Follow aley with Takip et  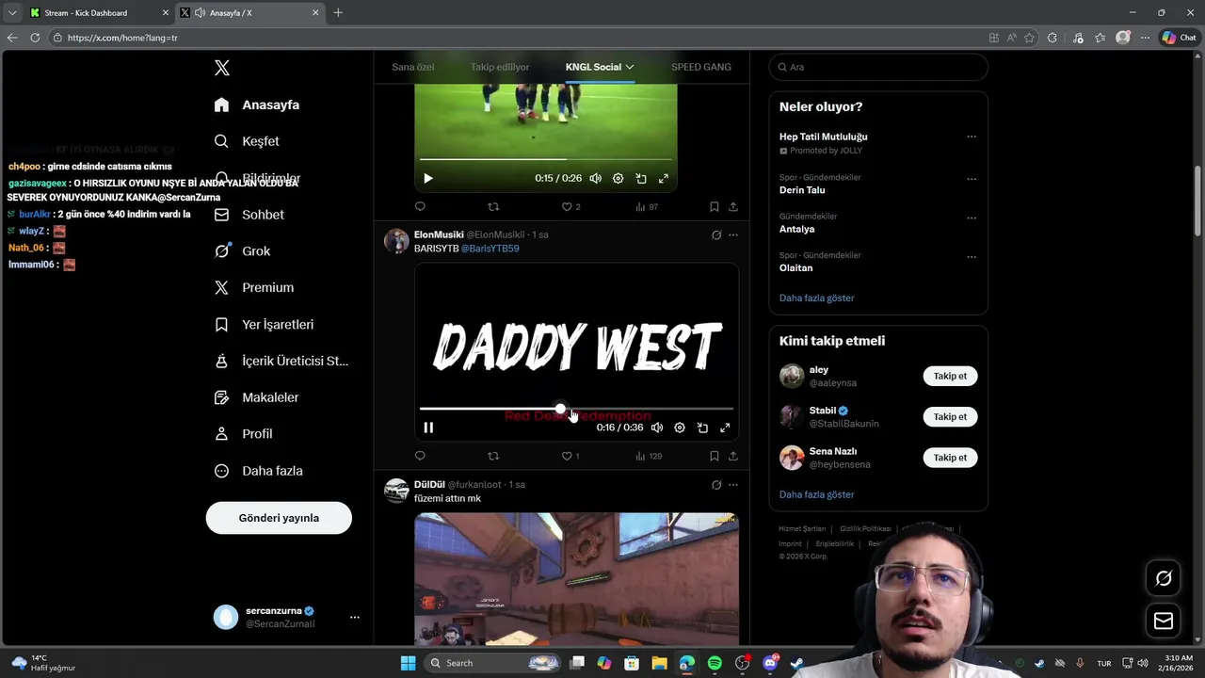click(950, 376)
